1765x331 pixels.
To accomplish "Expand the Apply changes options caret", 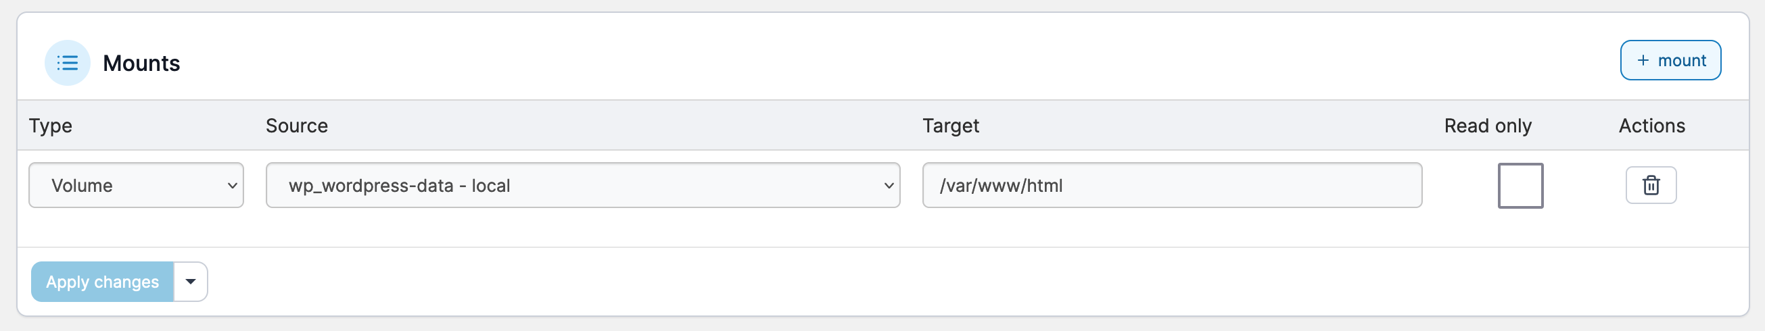I will pos(191,282).
